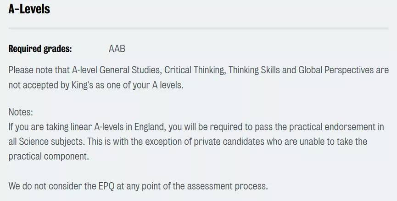This screenshot has height=201, width=397.
Task: Click the Notes: label
Action: pyautogui.click(x=21, y=112)
